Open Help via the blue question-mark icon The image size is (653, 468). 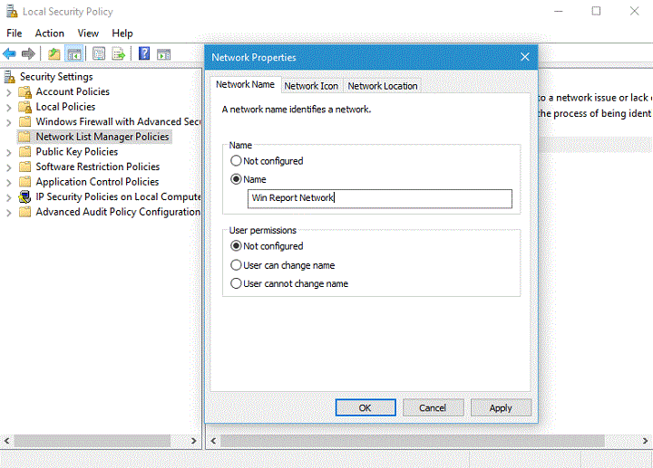pyautogui.click(x=144, y=53)
